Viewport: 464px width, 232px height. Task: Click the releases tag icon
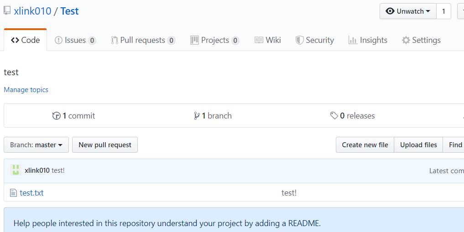pos(334,116)
